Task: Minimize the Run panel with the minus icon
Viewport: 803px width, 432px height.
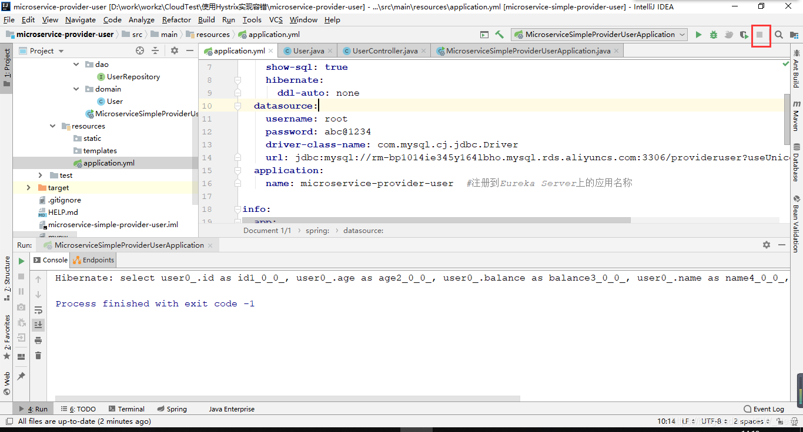Action: pyautogui.click(x=782, y=245)
